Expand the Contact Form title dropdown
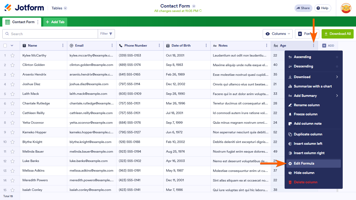356x200 pixels. click(194, 6)
